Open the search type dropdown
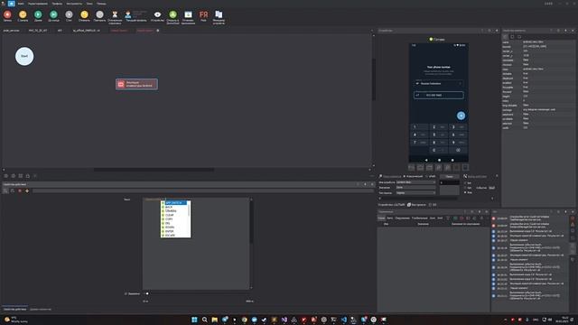Viewport: 578px width, 325px height. click(415, 192)
